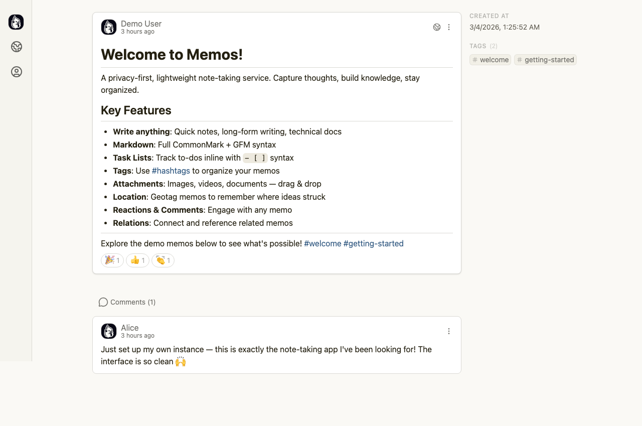Select the getting-started tag in the sidebar
The width and height of the screenshot is (642, 426).
pyautogui.click(x=545, y=60)
